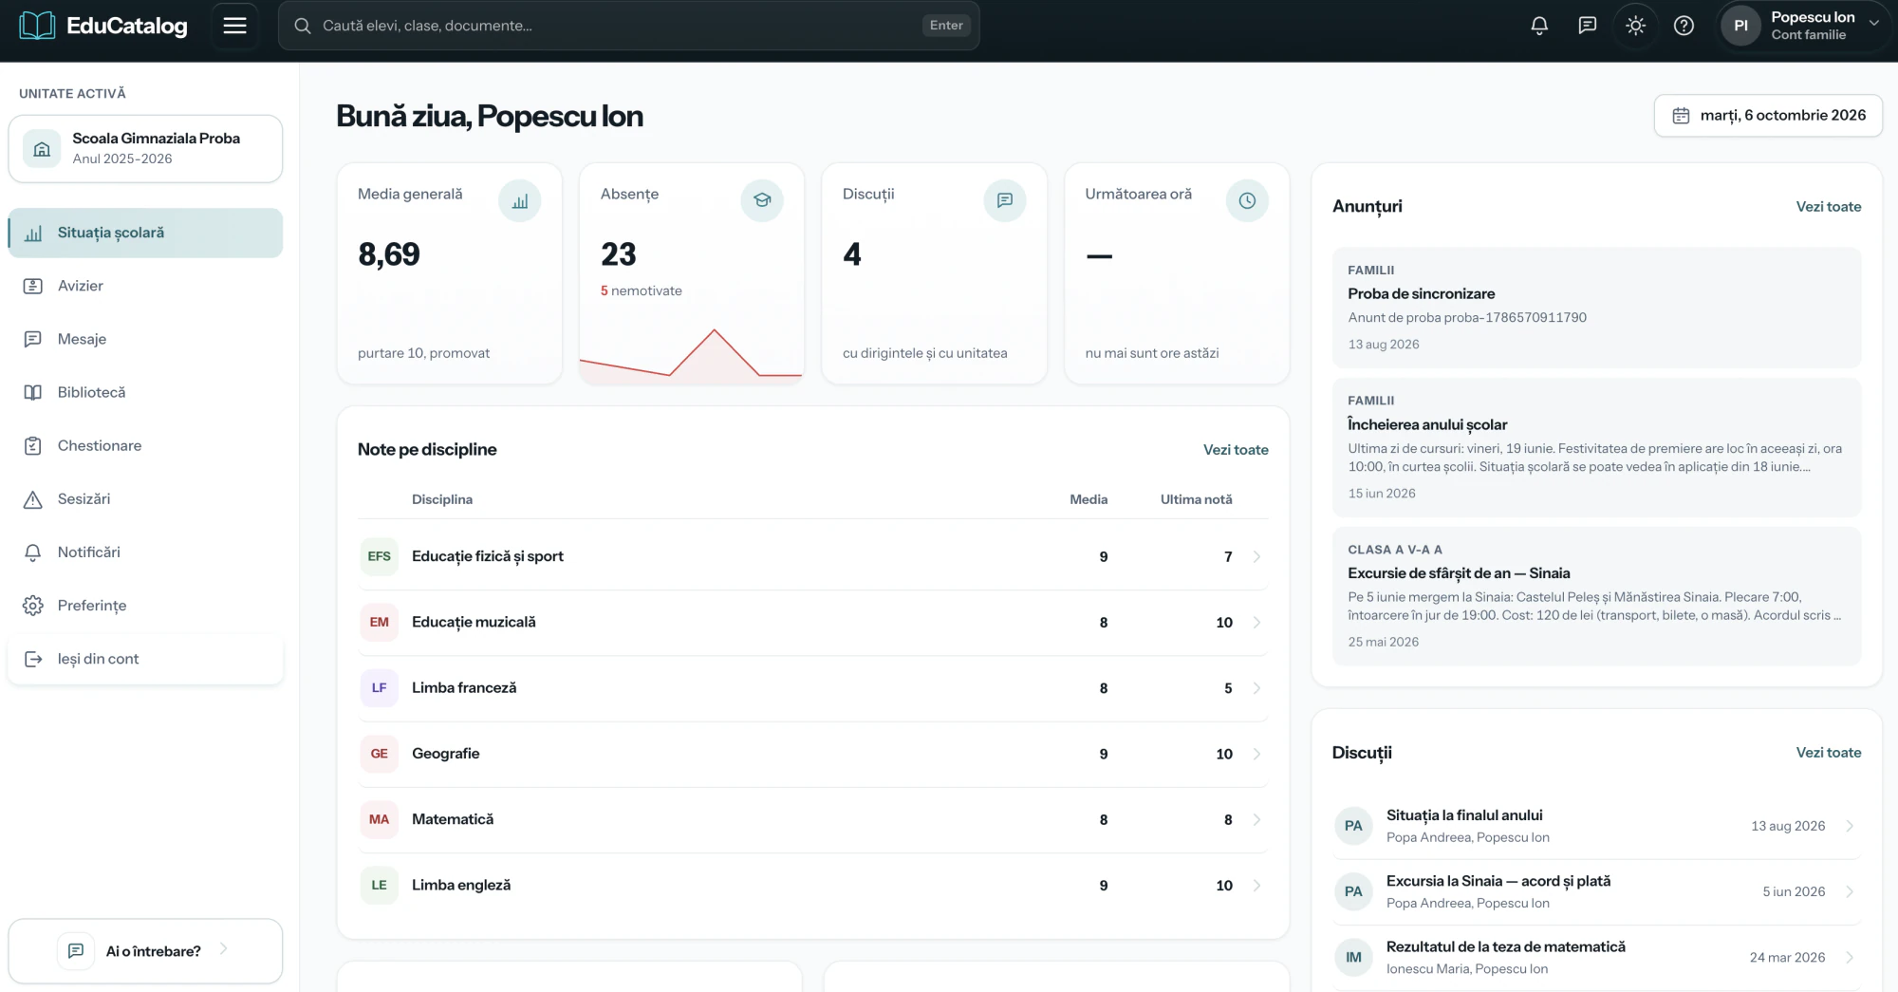1898x992 pixels.
Task: Open the Situația la finalul anului chevron
Action: pyautogui.click(x=1850, y=826)
